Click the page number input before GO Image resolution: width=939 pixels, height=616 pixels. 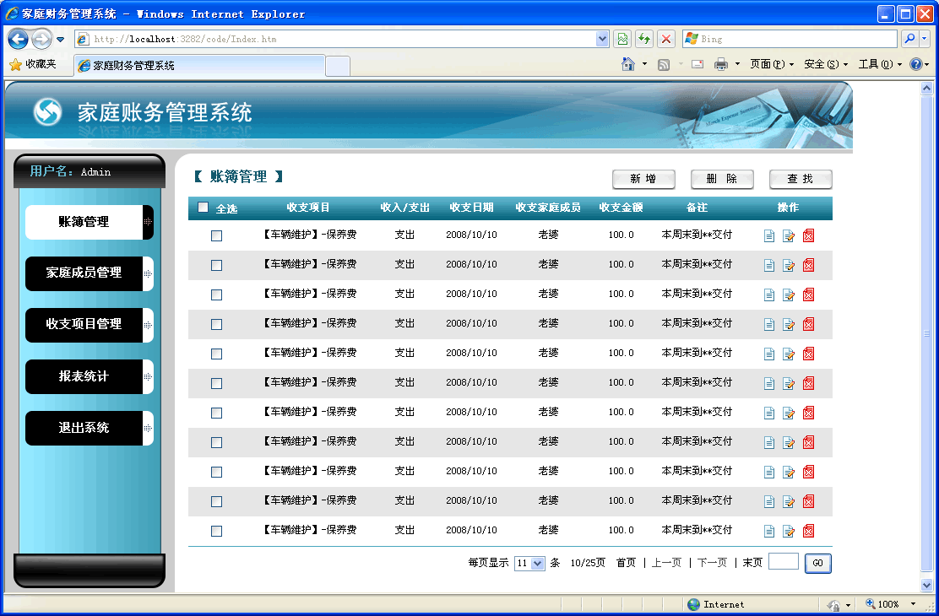[x=784, y=561]
